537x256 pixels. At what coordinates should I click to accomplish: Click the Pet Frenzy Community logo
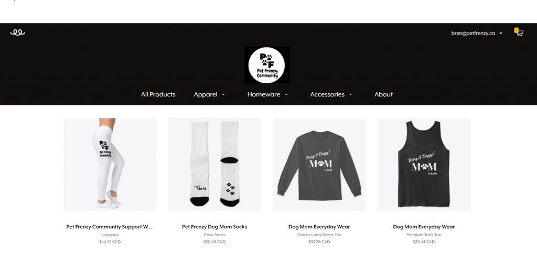point(266,65)
